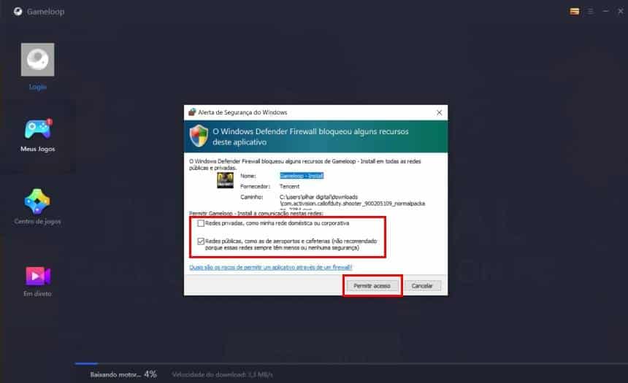Enable Redes privadas checkbox
The height and width of the screenshot is (383, 628).
[x=201, y=223]
